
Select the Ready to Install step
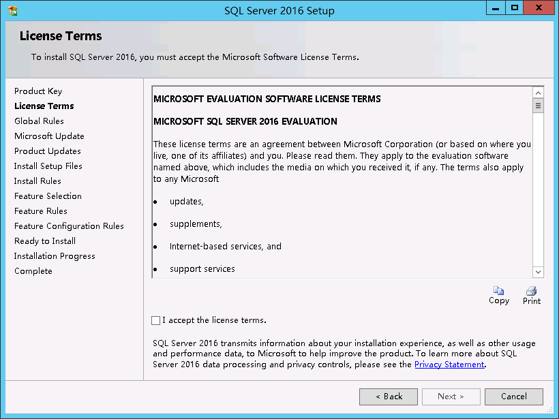[x=45, y=241]
